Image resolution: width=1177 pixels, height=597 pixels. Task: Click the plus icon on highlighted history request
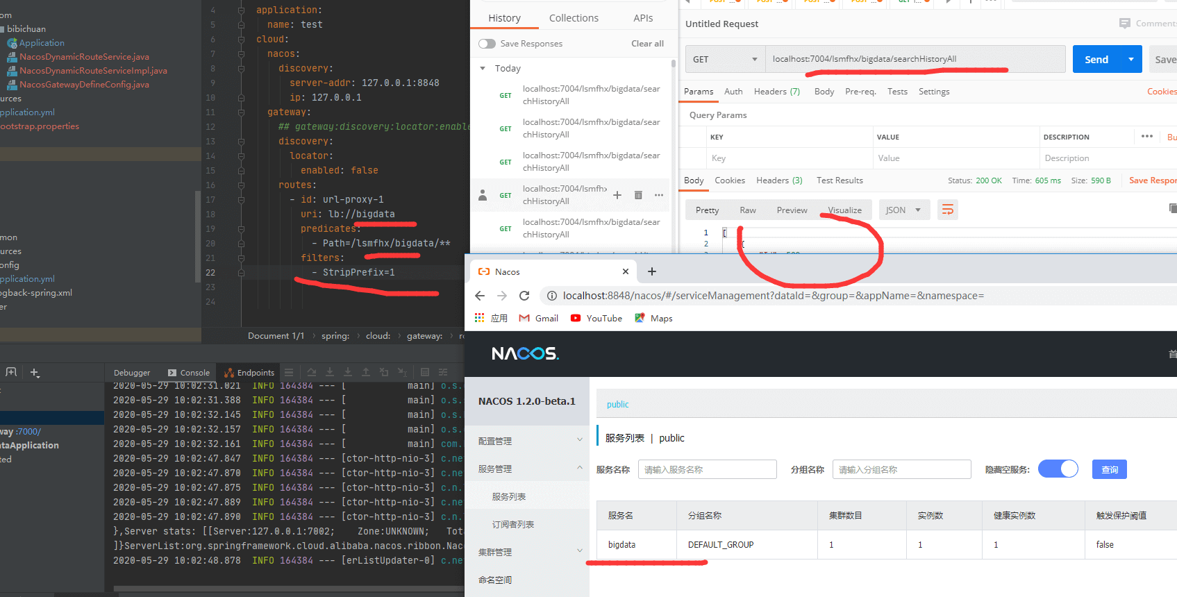tap(617, 195)
